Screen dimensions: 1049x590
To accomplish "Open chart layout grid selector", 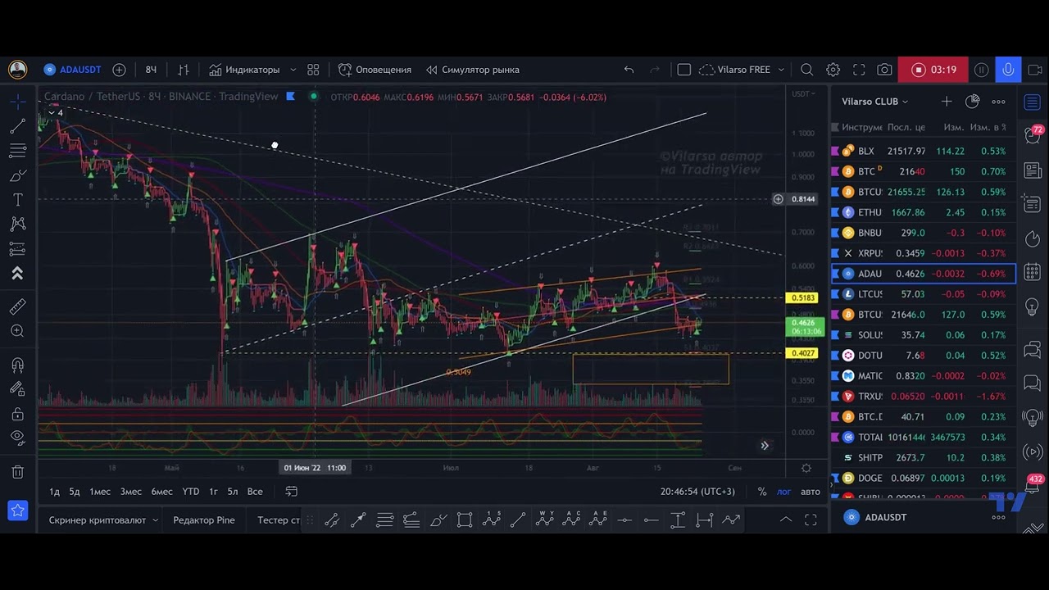I will 313,70.
